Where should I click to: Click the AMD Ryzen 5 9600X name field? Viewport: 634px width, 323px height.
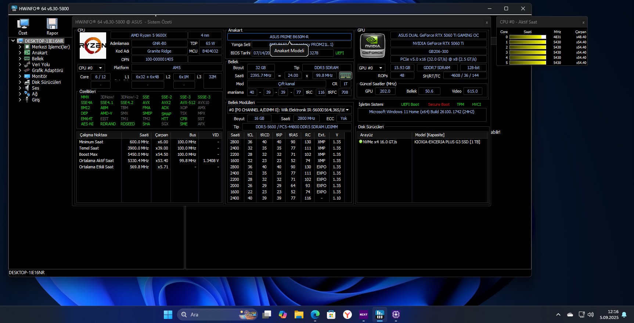[x=148, y=35]
